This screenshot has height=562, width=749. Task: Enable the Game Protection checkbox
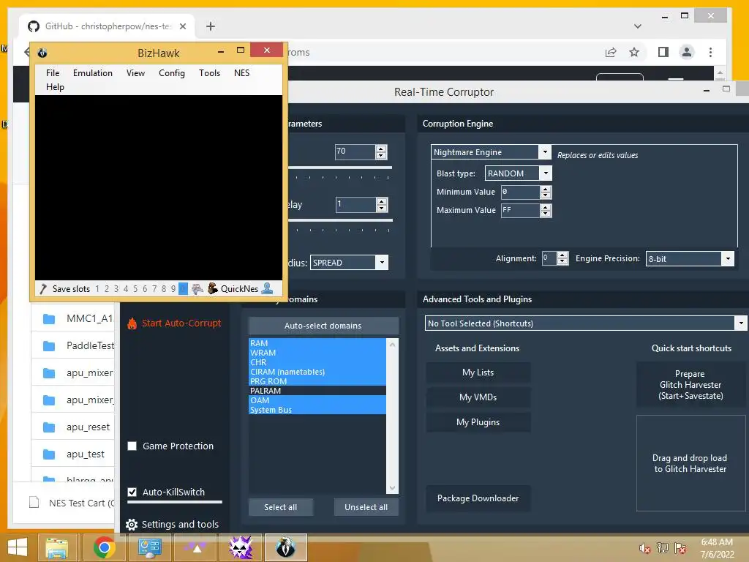click(132, 446)
